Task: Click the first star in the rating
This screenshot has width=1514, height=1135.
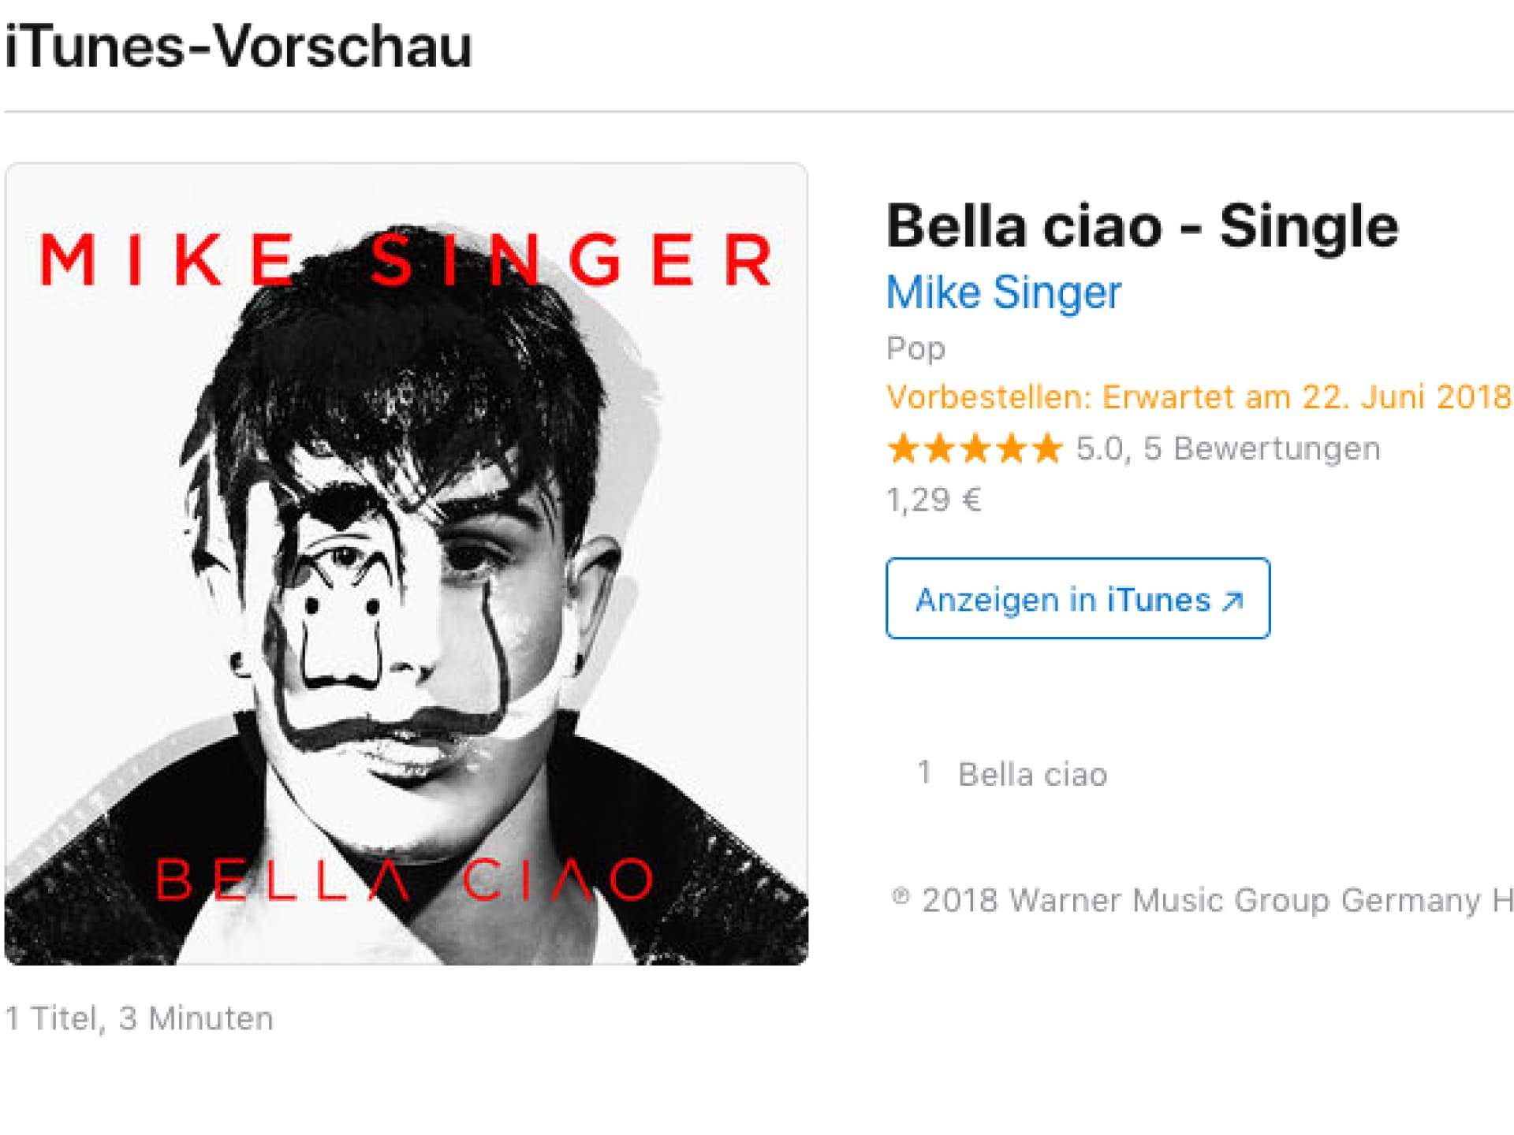Action: 904,448
